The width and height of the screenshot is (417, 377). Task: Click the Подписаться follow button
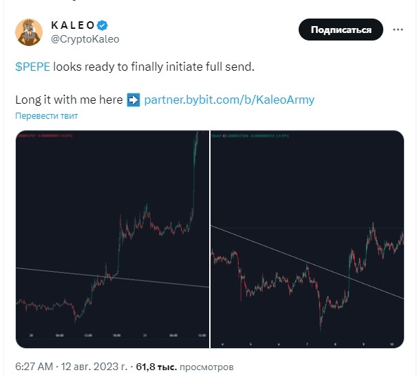tap(341, 30)
